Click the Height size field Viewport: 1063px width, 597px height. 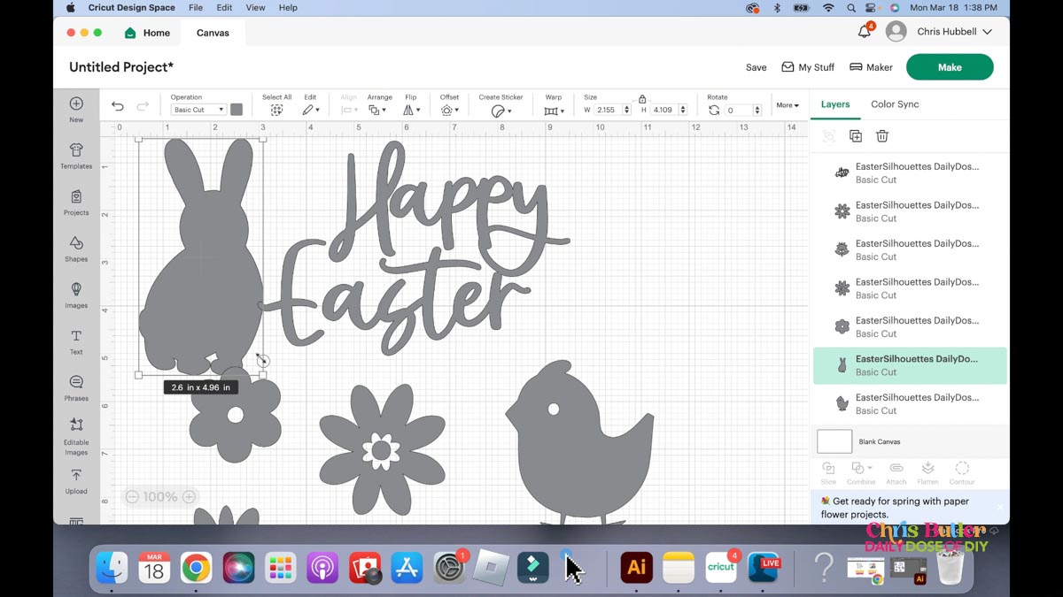(x=664, y=110)
